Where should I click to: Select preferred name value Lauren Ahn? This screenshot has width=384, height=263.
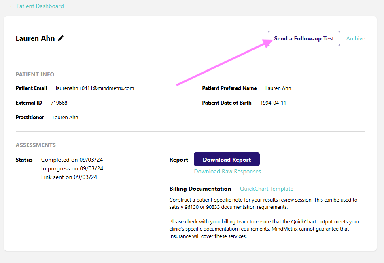click(278, 88)
